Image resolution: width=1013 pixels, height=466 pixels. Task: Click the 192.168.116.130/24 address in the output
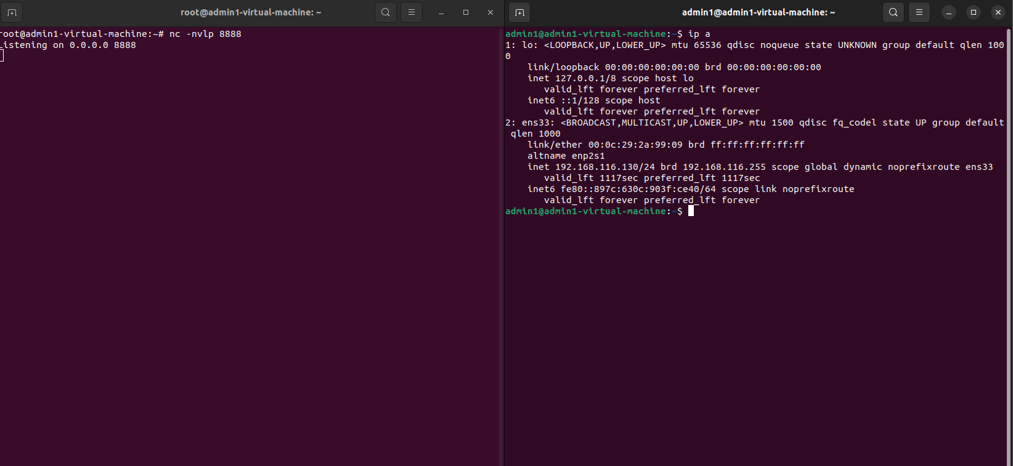605,167
